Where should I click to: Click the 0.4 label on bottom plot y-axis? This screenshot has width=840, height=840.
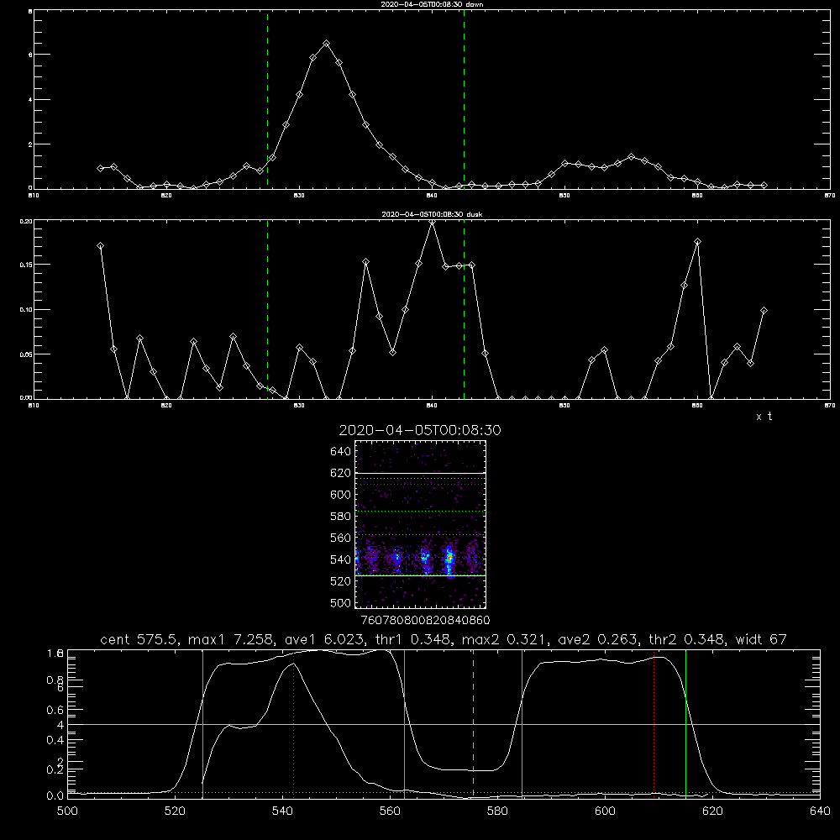(55, 740)
